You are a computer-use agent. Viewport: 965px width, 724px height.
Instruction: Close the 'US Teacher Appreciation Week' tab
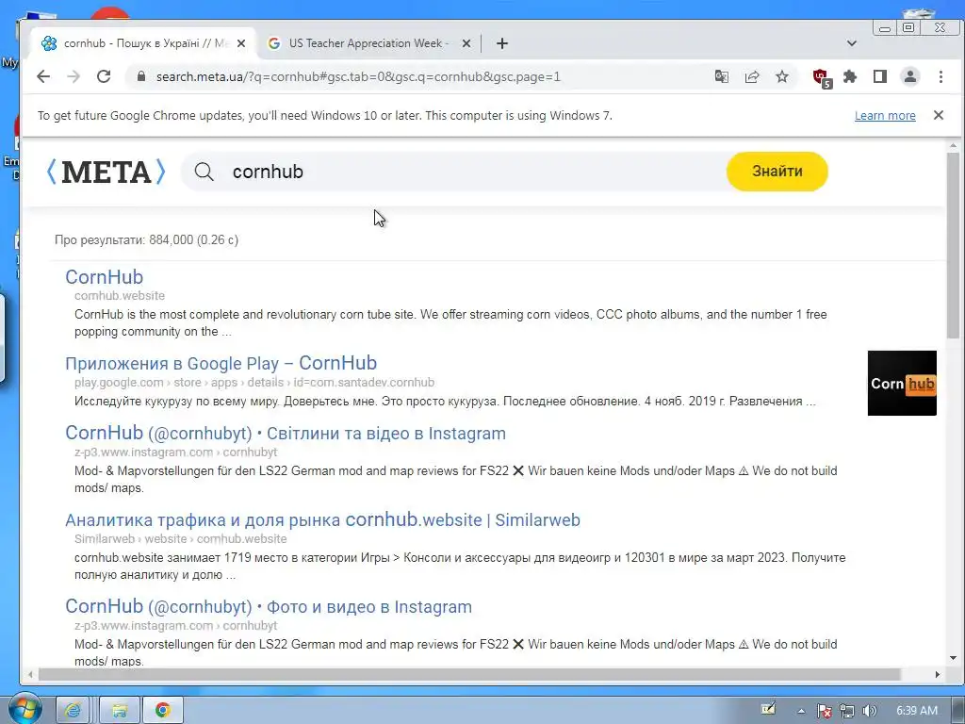pos(466,43)
